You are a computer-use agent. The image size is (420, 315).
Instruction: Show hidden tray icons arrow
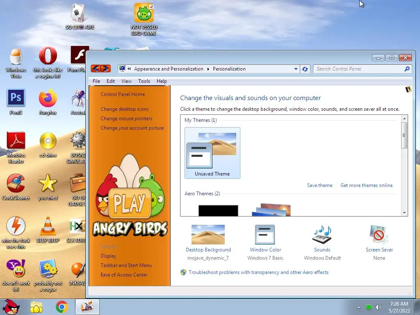click(358, 307)
